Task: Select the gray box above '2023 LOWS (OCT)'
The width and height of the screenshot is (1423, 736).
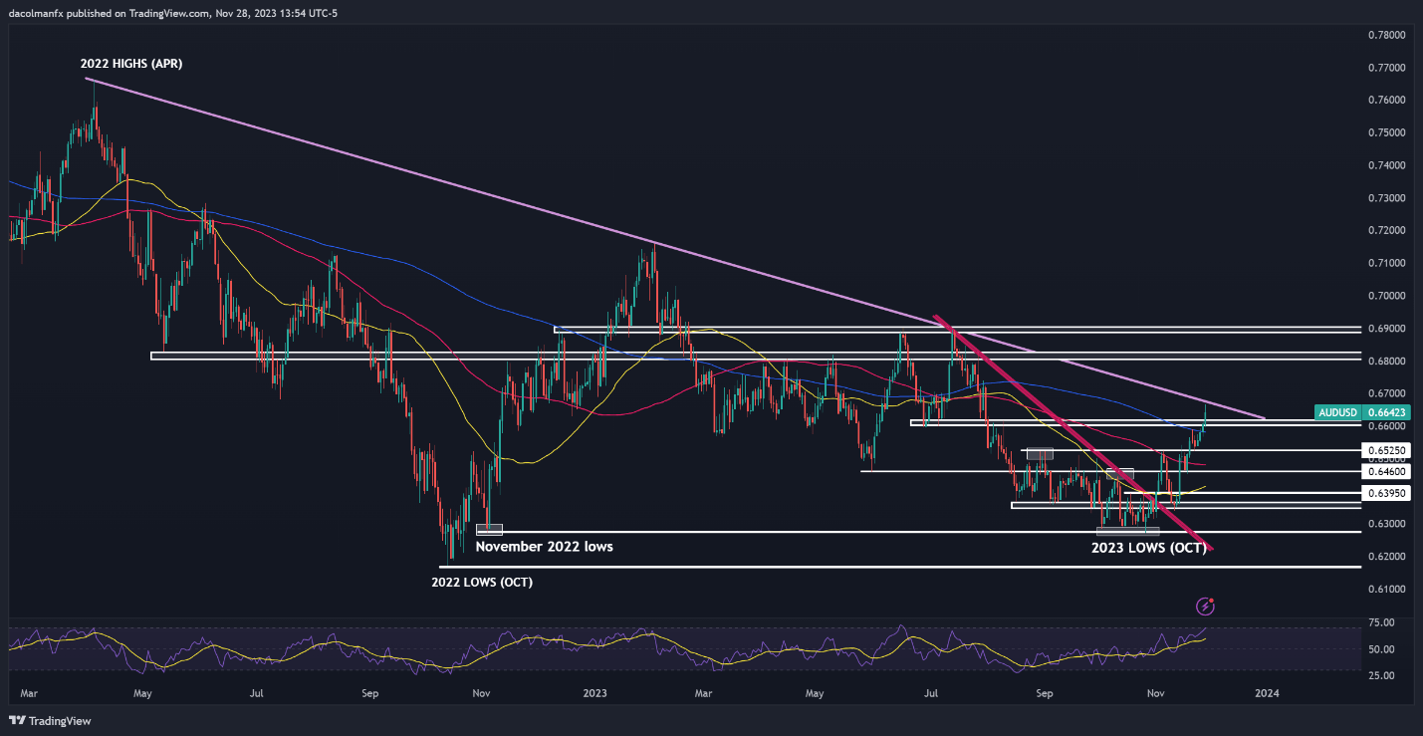Action: [1128, 531]
